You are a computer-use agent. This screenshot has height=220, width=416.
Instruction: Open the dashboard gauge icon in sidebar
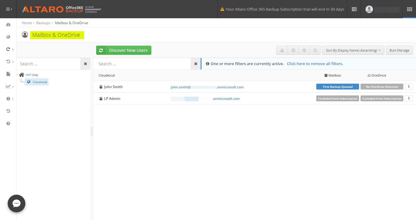pos(8,25)
